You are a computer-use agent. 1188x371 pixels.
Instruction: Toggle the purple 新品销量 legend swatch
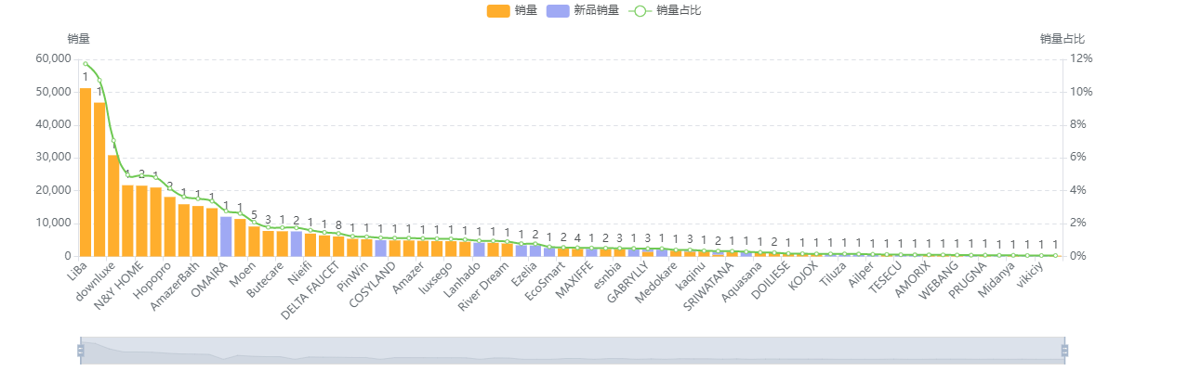pyautogui.click(x=558, y=10)
